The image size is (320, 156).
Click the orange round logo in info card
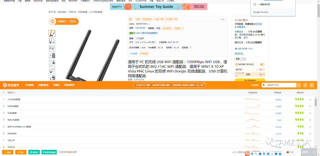tap(130, 19)
